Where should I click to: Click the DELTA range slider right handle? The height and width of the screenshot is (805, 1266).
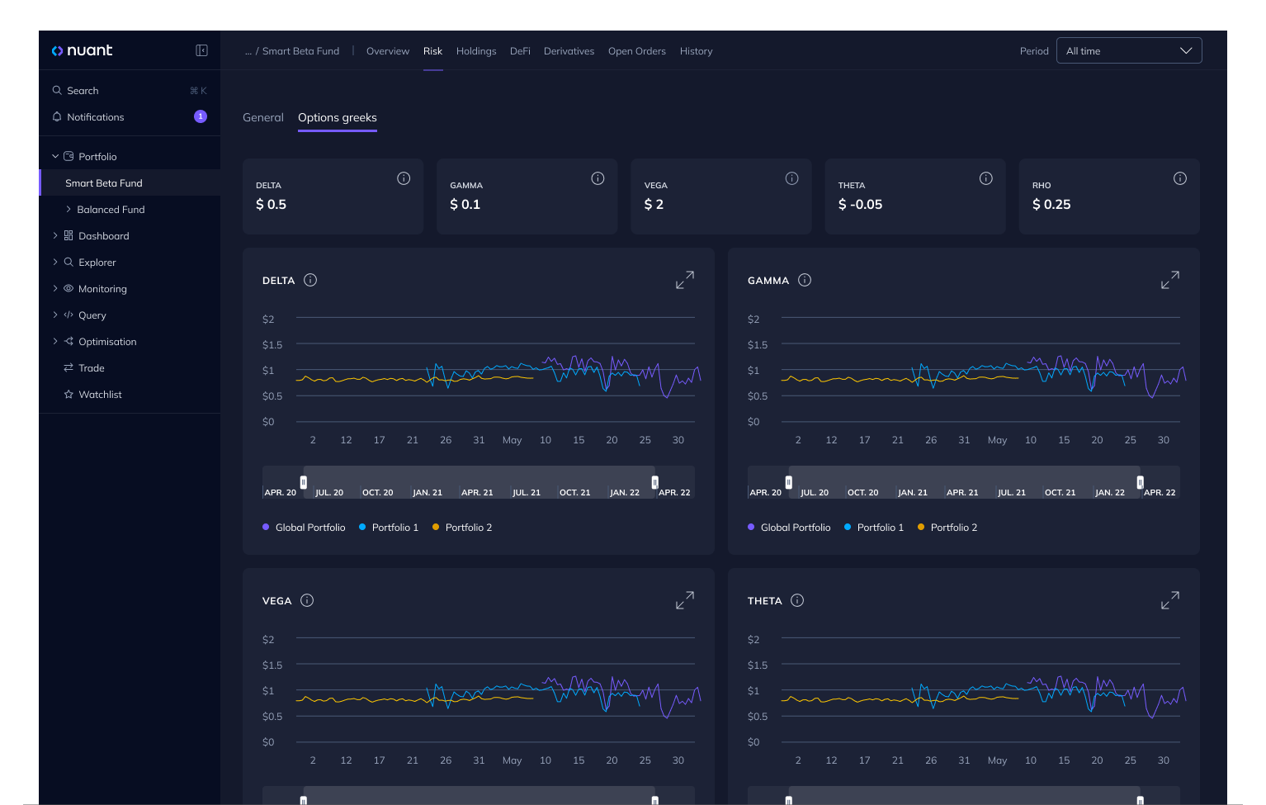pos(654,482)
